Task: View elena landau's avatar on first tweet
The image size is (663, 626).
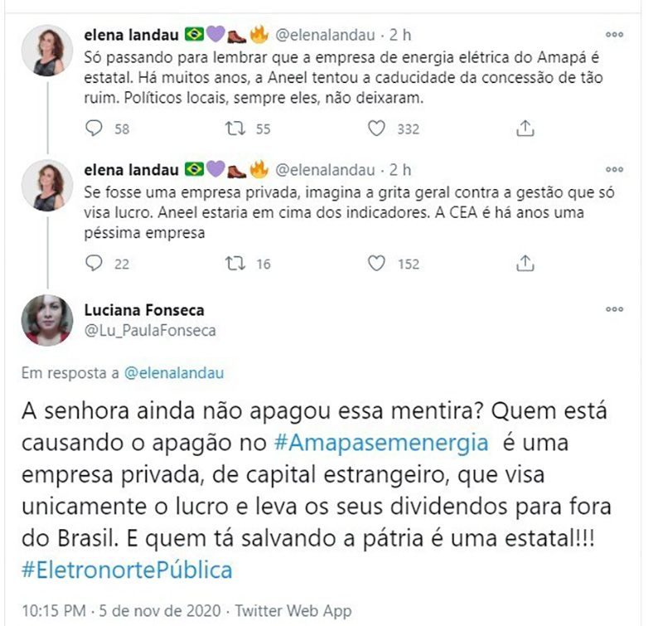Action: click(x=47, y=51)
